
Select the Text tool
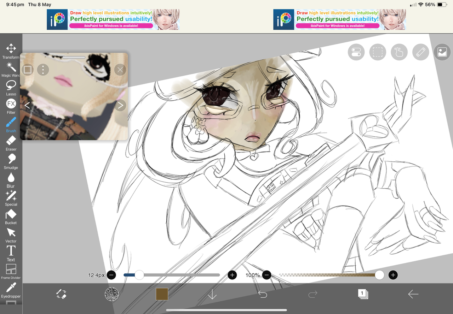[x=11, y=253]
